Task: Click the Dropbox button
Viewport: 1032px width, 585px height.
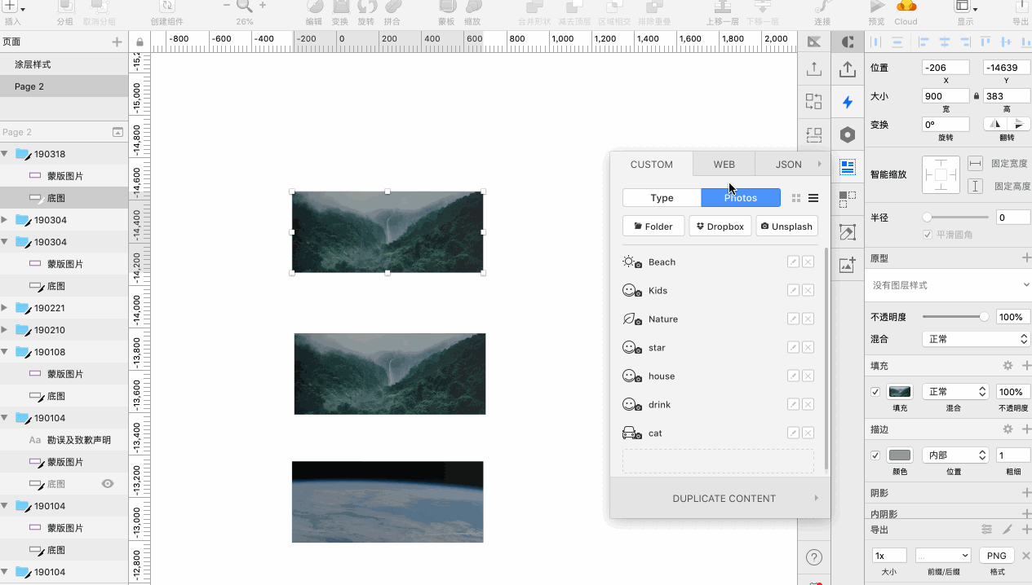Action: point(720,227)
